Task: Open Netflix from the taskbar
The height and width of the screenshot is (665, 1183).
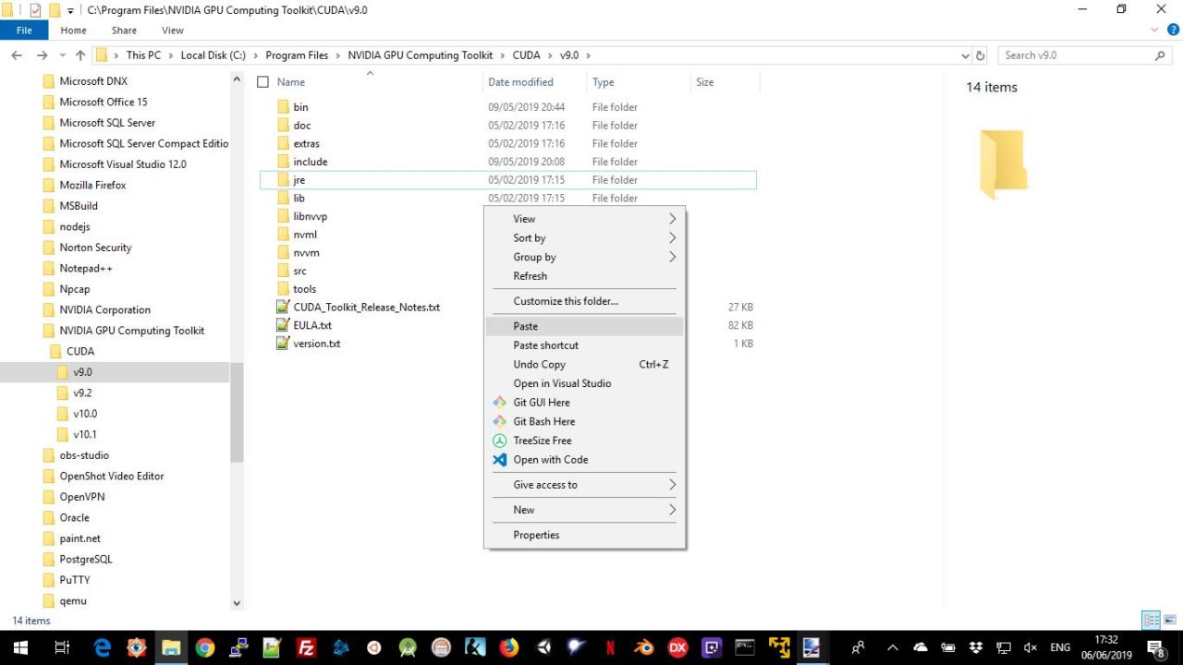Action: click(x=611, y=648)
